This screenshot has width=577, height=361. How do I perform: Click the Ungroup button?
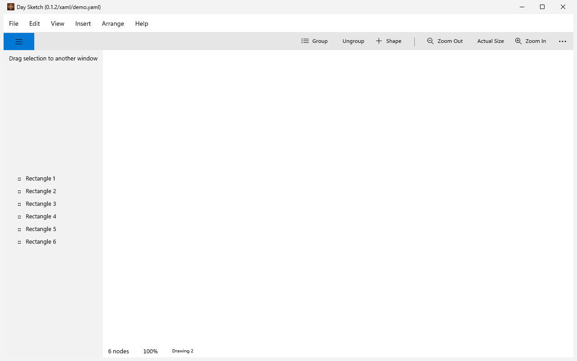(x=353, y=41)
